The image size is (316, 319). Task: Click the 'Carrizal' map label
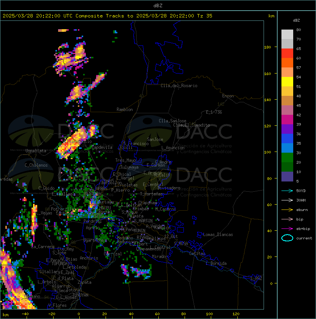[113, 254]
